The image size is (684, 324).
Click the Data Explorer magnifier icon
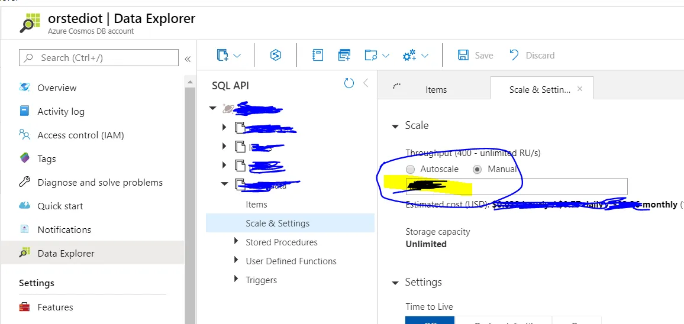pos(24,252)
